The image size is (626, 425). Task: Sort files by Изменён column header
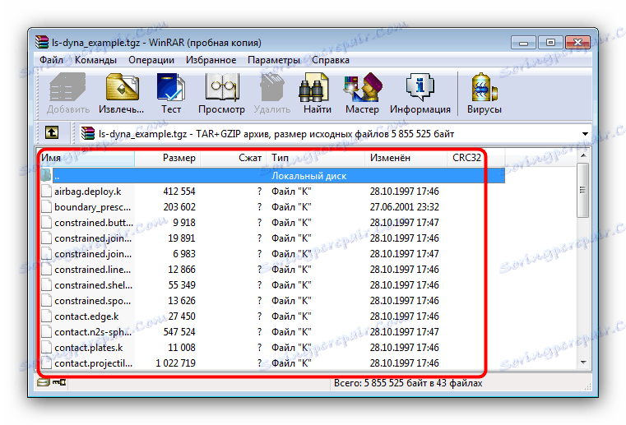click(406, 158)
